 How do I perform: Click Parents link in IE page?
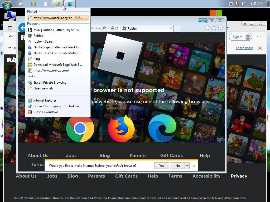[x=138, y=155]
